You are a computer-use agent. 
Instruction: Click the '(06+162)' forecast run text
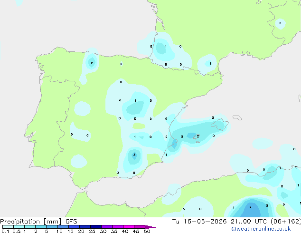point(286,222)
